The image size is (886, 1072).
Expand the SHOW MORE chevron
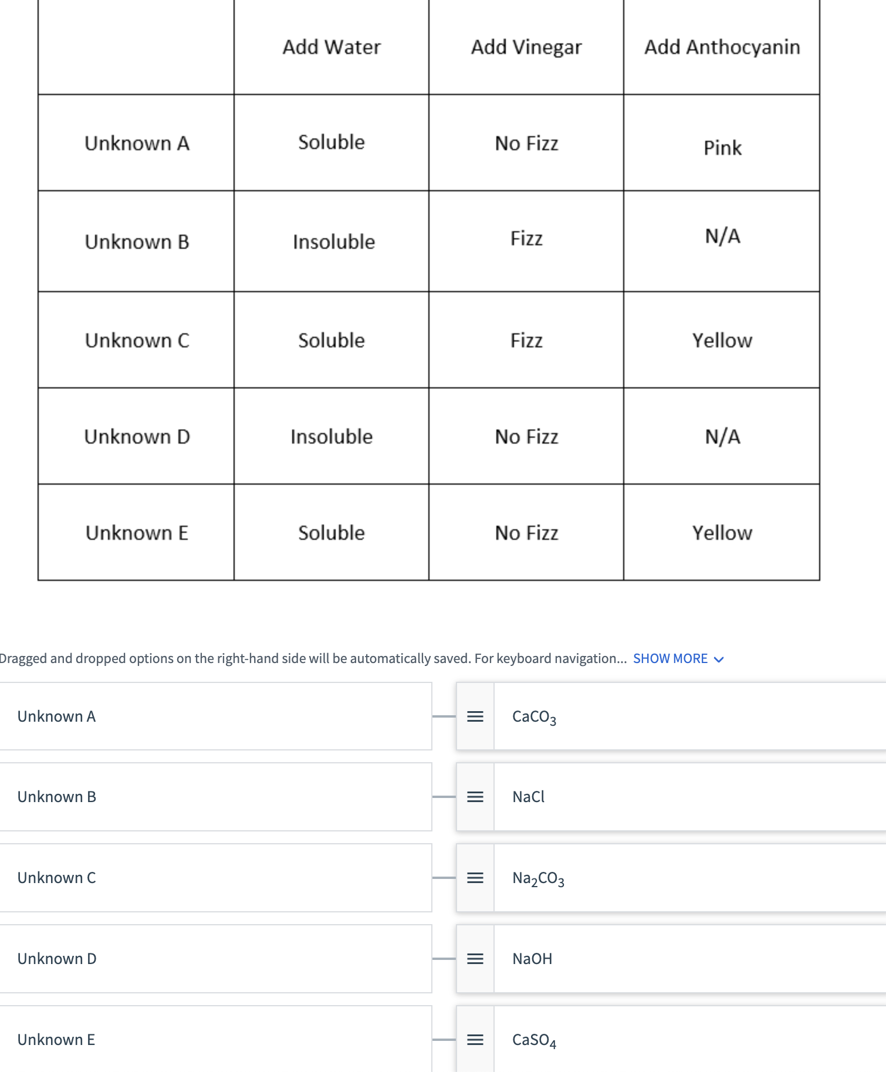[x=718, y=658]
